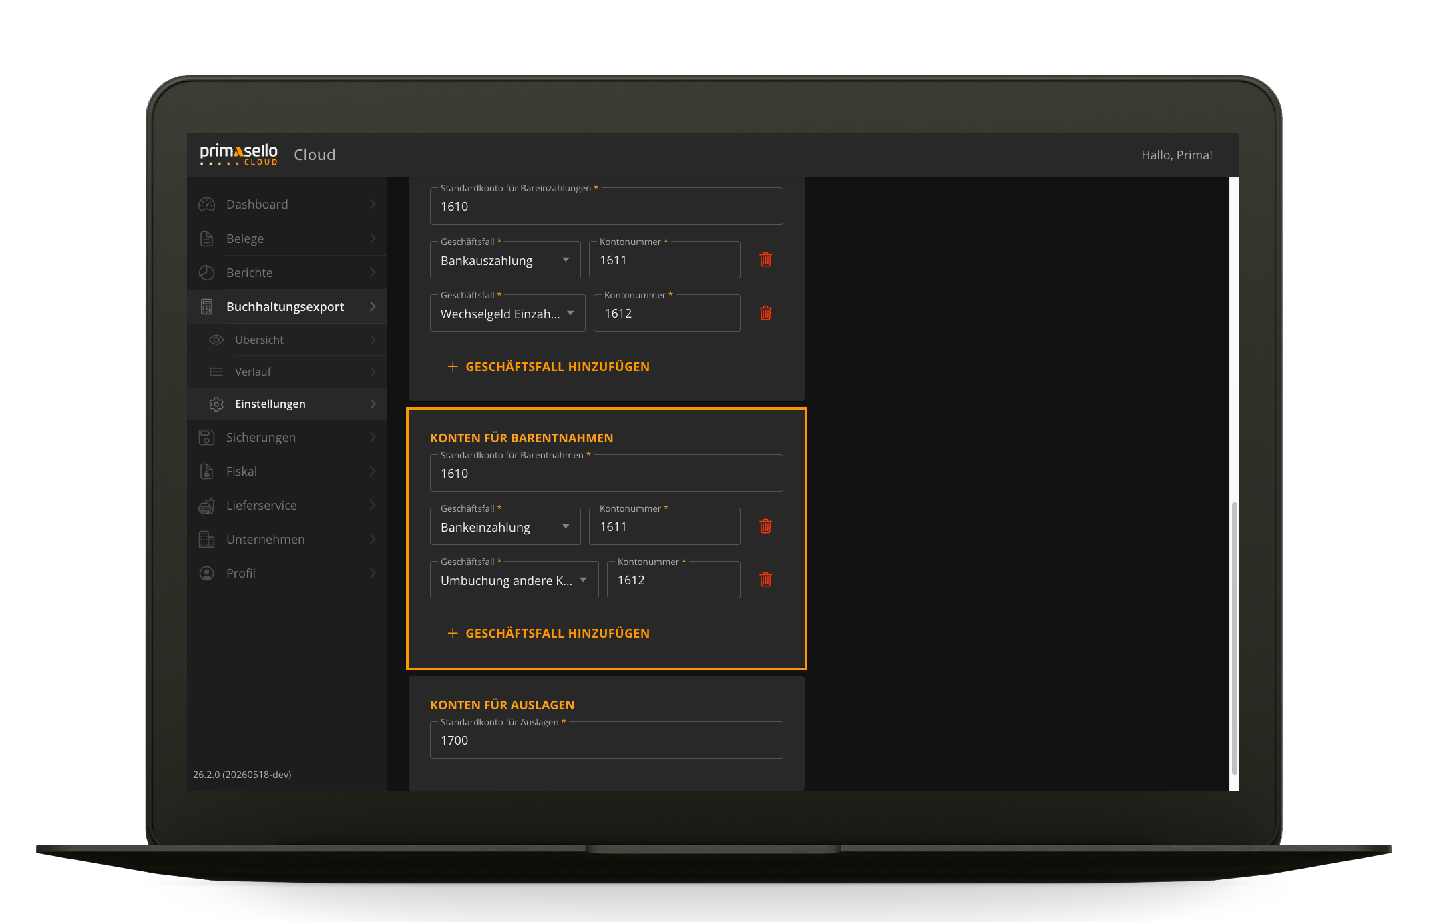Click the Lieferservice food icon
Screen dimensions: 1431x922
click(207, 506)
